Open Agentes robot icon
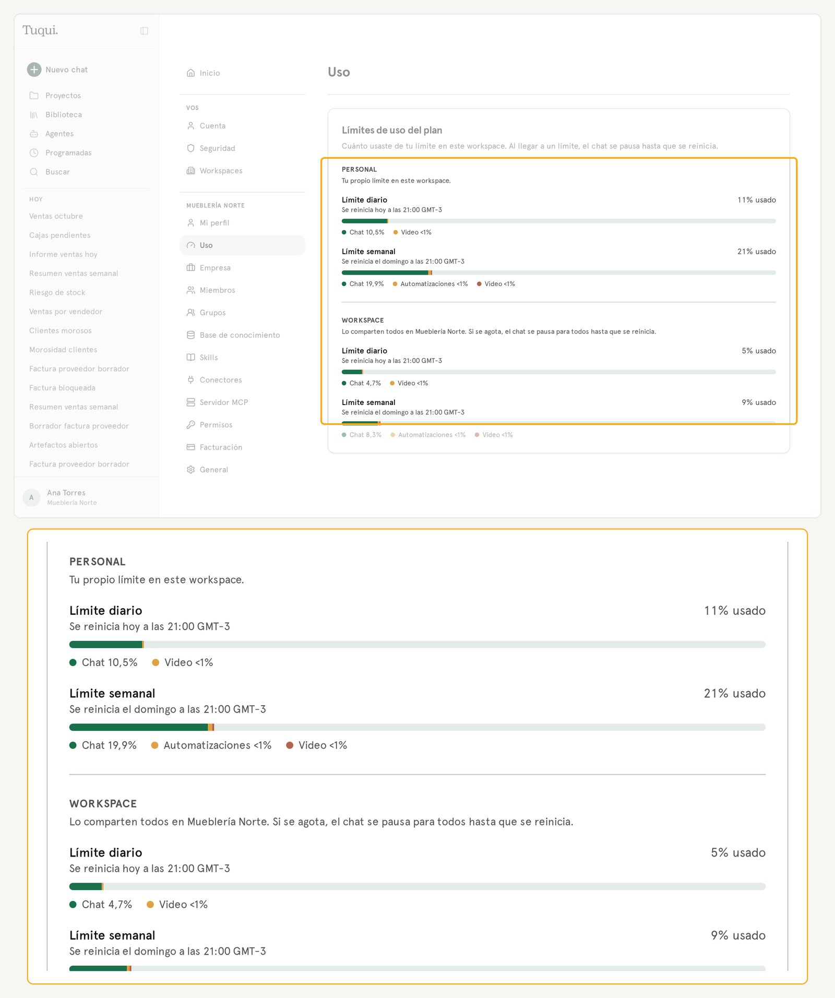Image resolution: width=835 pixels, height=998 pixels. [34, 134]
